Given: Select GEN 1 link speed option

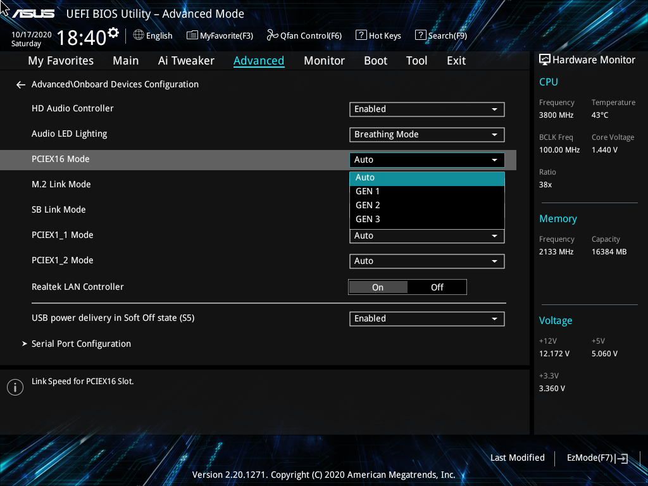Looking at the screenshot, I should tap(427, 191).
